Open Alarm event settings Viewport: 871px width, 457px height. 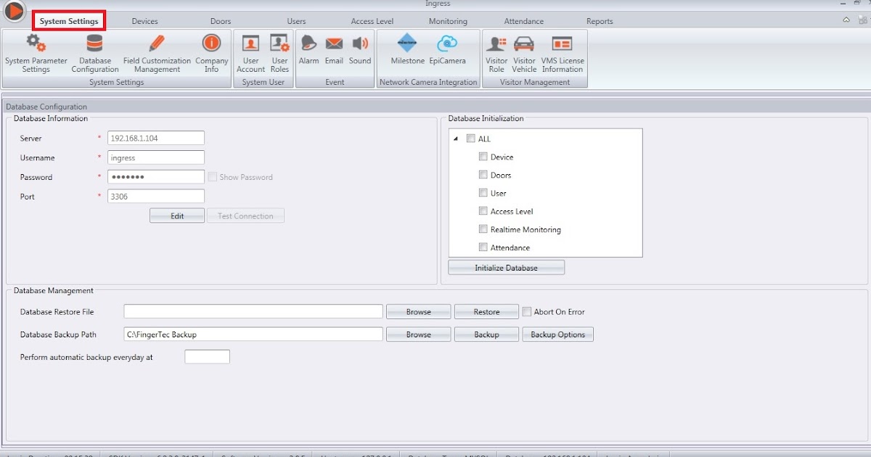point(308,51)
